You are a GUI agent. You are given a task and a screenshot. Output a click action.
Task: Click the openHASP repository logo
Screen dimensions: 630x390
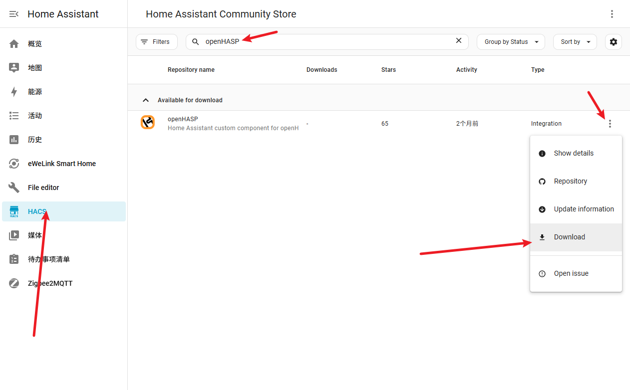pos(148,122)
